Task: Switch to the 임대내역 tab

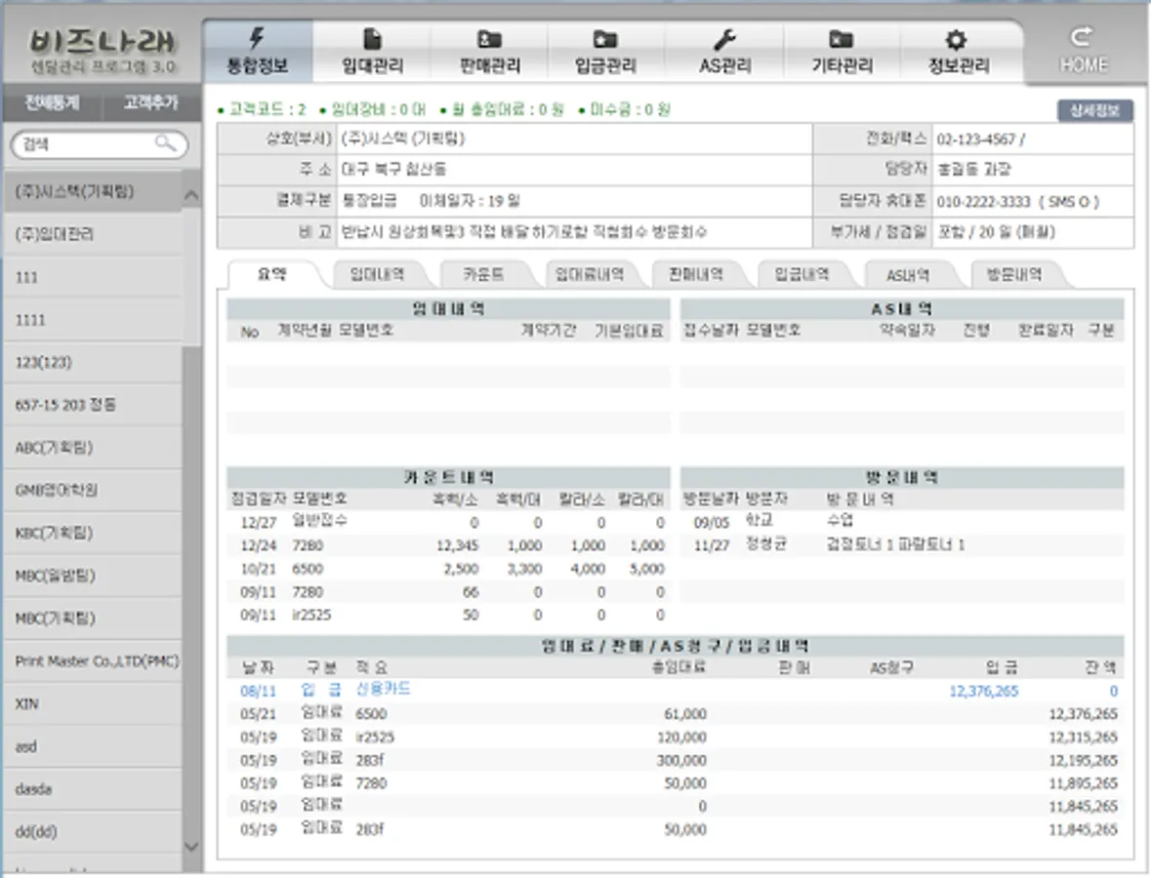Action: pyautogui.click(x=377, y=275)
